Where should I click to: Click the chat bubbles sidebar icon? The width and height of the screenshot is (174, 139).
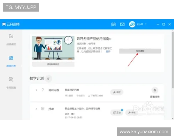pos(11,79)
